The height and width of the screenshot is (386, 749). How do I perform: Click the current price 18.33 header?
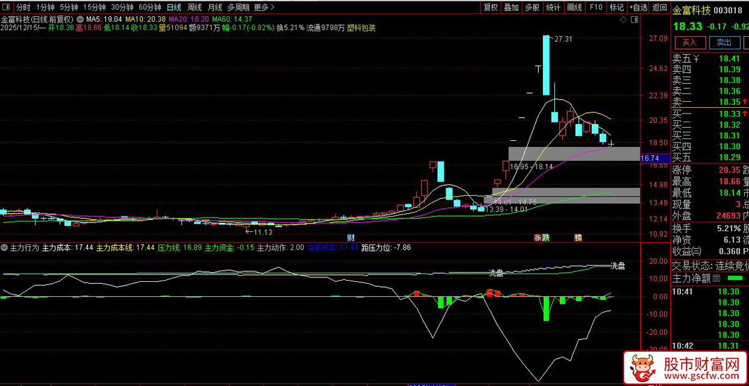pos(687,27)
